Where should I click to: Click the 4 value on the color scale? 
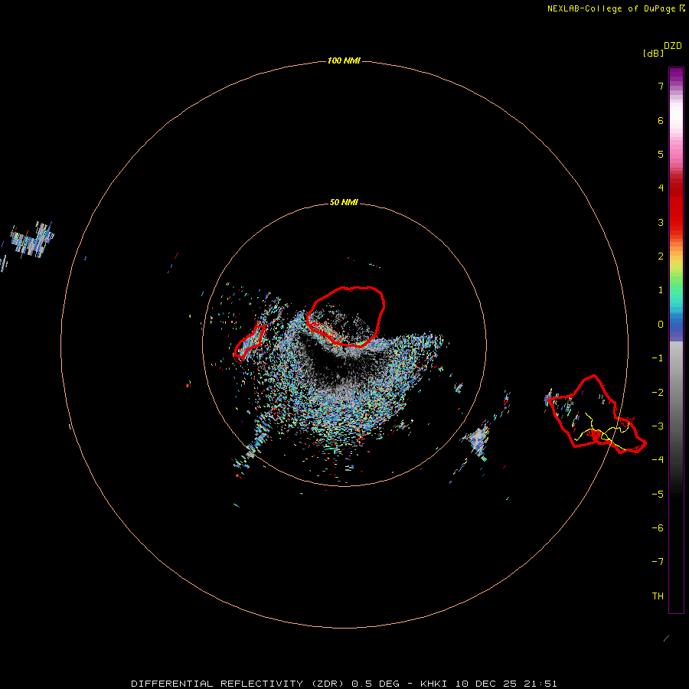coord(661,188)
